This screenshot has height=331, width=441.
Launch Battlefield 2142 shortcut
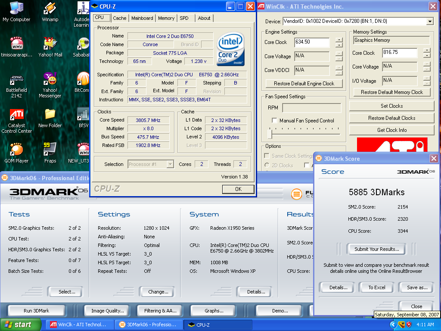(x=17, y=86)
